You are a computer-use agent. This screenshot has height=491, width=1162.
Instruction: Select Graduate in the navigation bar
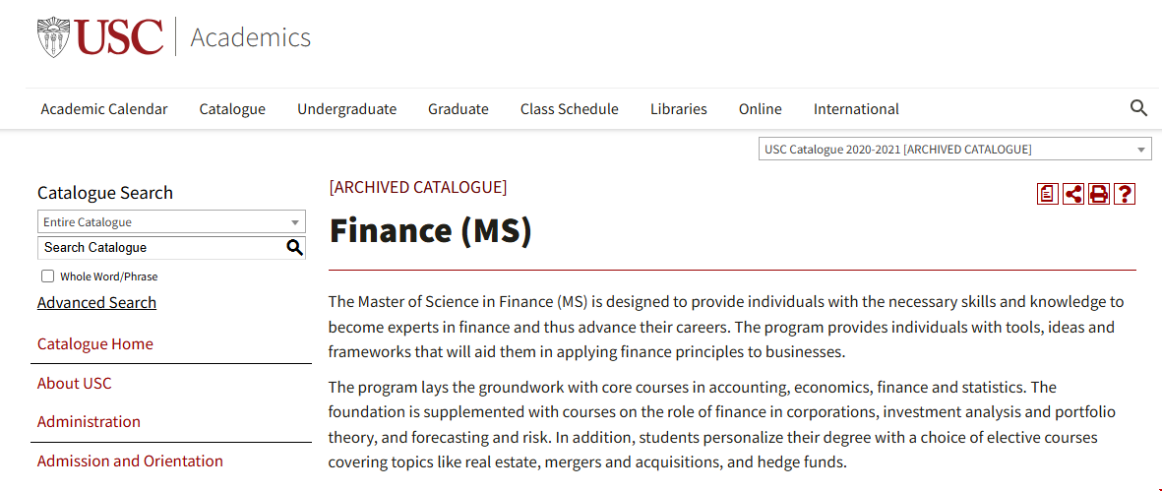459,109
